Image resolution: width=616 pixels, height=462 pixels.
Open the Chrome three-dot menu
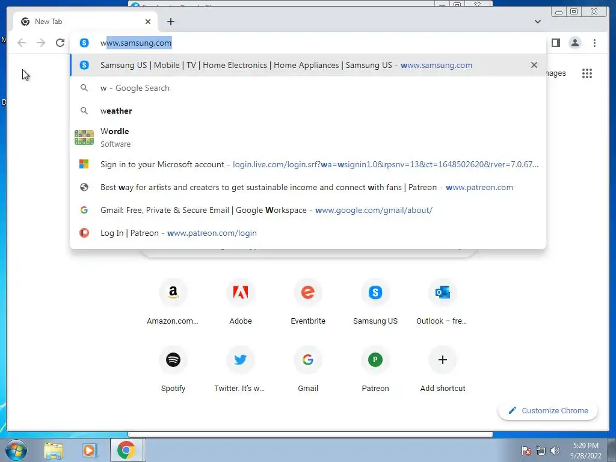(594, 43)
